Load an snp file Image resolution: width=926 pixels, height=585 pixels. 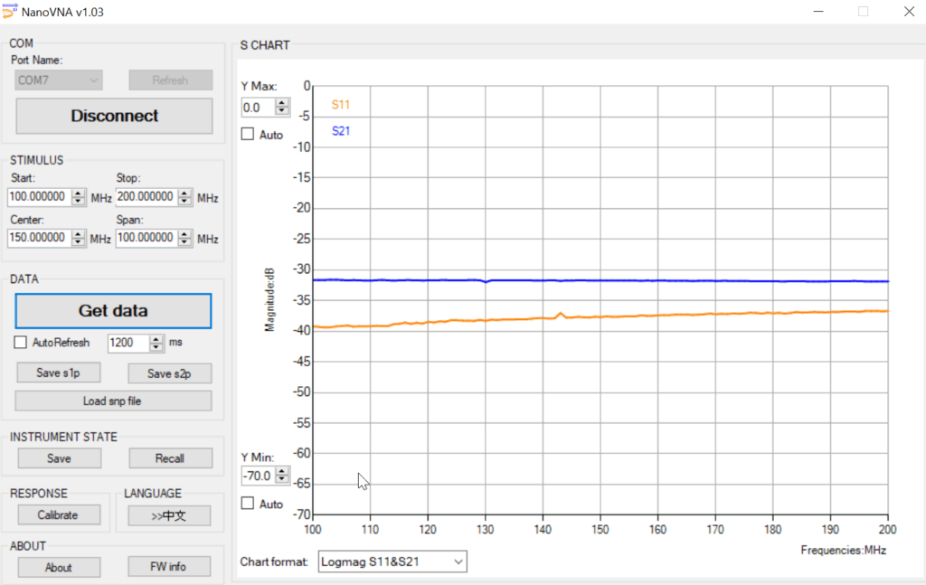click(x=113, y=401)
